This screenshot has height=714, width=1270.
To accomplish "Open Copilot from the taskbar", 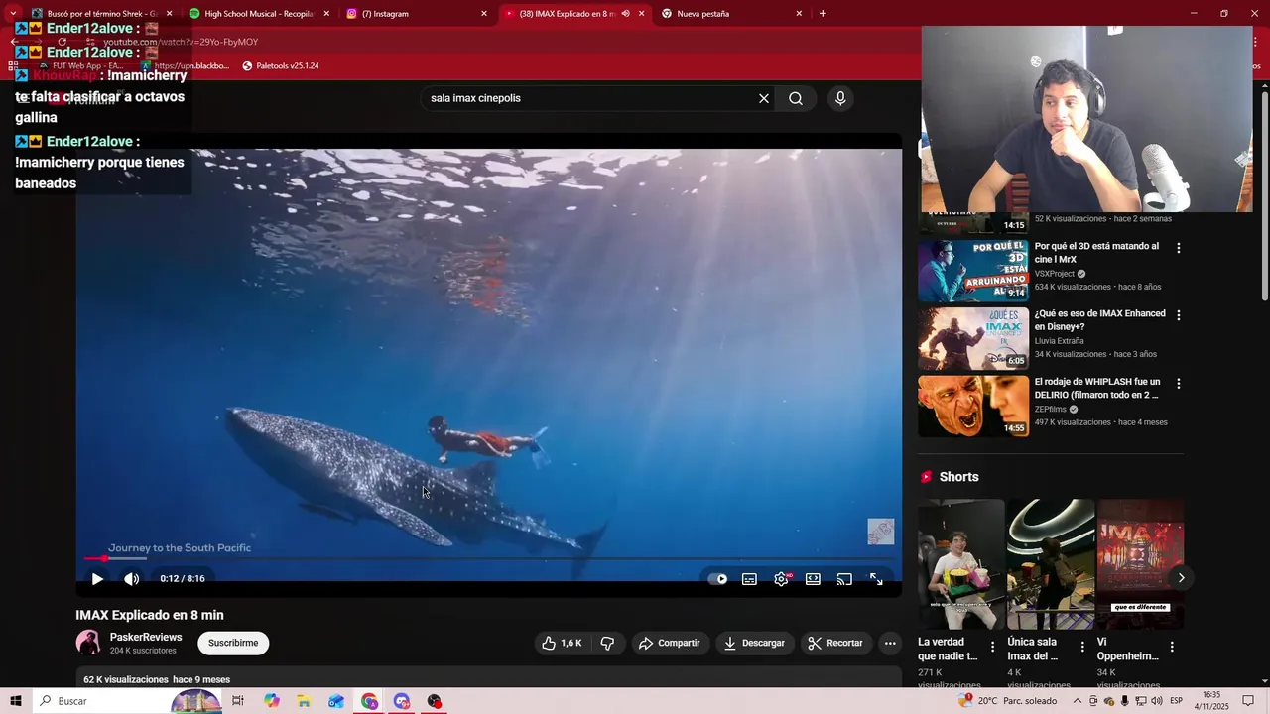I will 272,701.
